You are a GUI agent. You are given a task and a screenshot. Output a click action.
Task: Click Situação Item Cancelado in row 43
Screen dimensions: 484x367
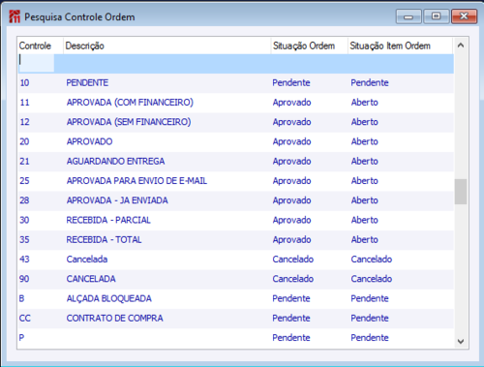click(x=372, y=260)
